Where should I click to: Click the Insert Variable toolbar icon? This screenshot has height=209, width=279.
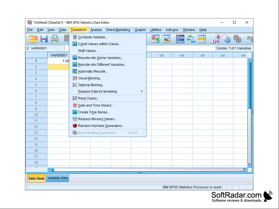coord(166,39)
